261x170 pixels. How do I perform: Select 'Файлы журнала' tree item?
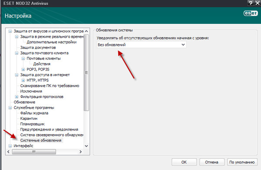tap(34, 113)
